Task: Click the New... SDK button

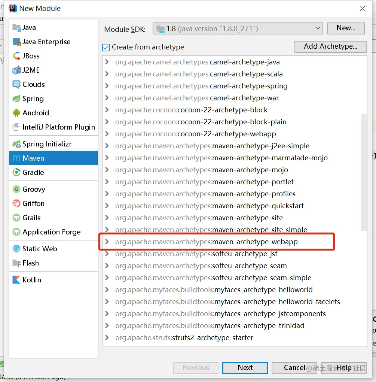Action: (x=346, y=28)
